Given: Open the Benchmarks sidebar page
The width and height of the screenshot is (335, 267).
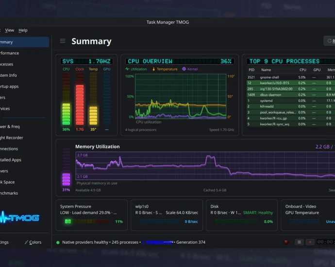Looking at the screenshot, I should [x=24, y=193].
